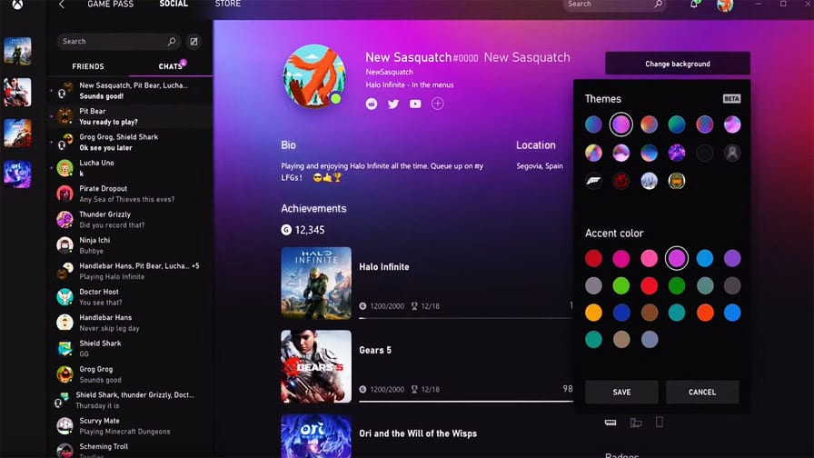Click the top search field
The width and height of the screenshot is (814, 458).
tap(614, 5)
